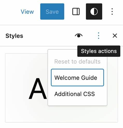Open the Options menu in the top toolbar

tap(112, 11)
